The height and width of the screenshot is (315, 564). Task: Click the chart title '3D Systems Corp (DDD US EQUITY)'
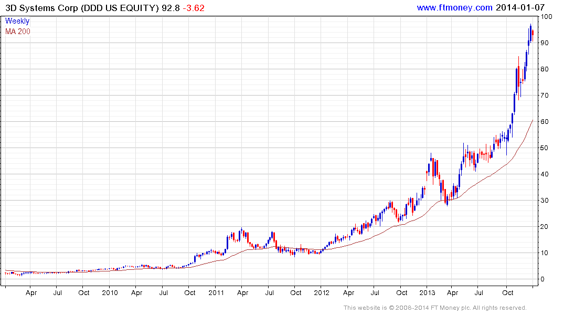(x=82, y=8)
